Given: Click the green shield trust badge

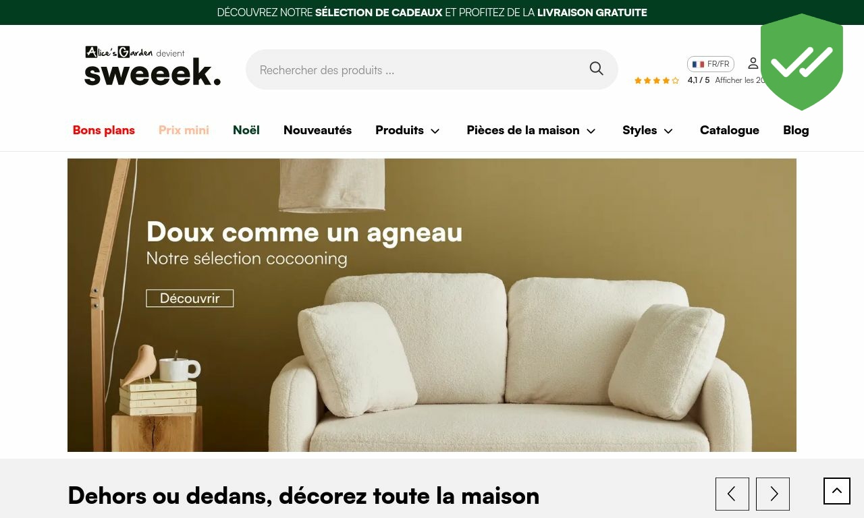Looking at the screenshot, I should [x=802, y=62].
